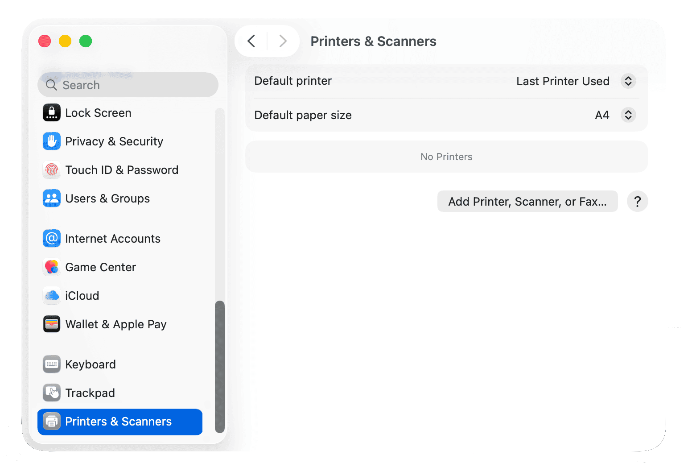Screen dimensions: 692x463
Task: Select the iCloud icon
Action: click(x=51, y=295)
